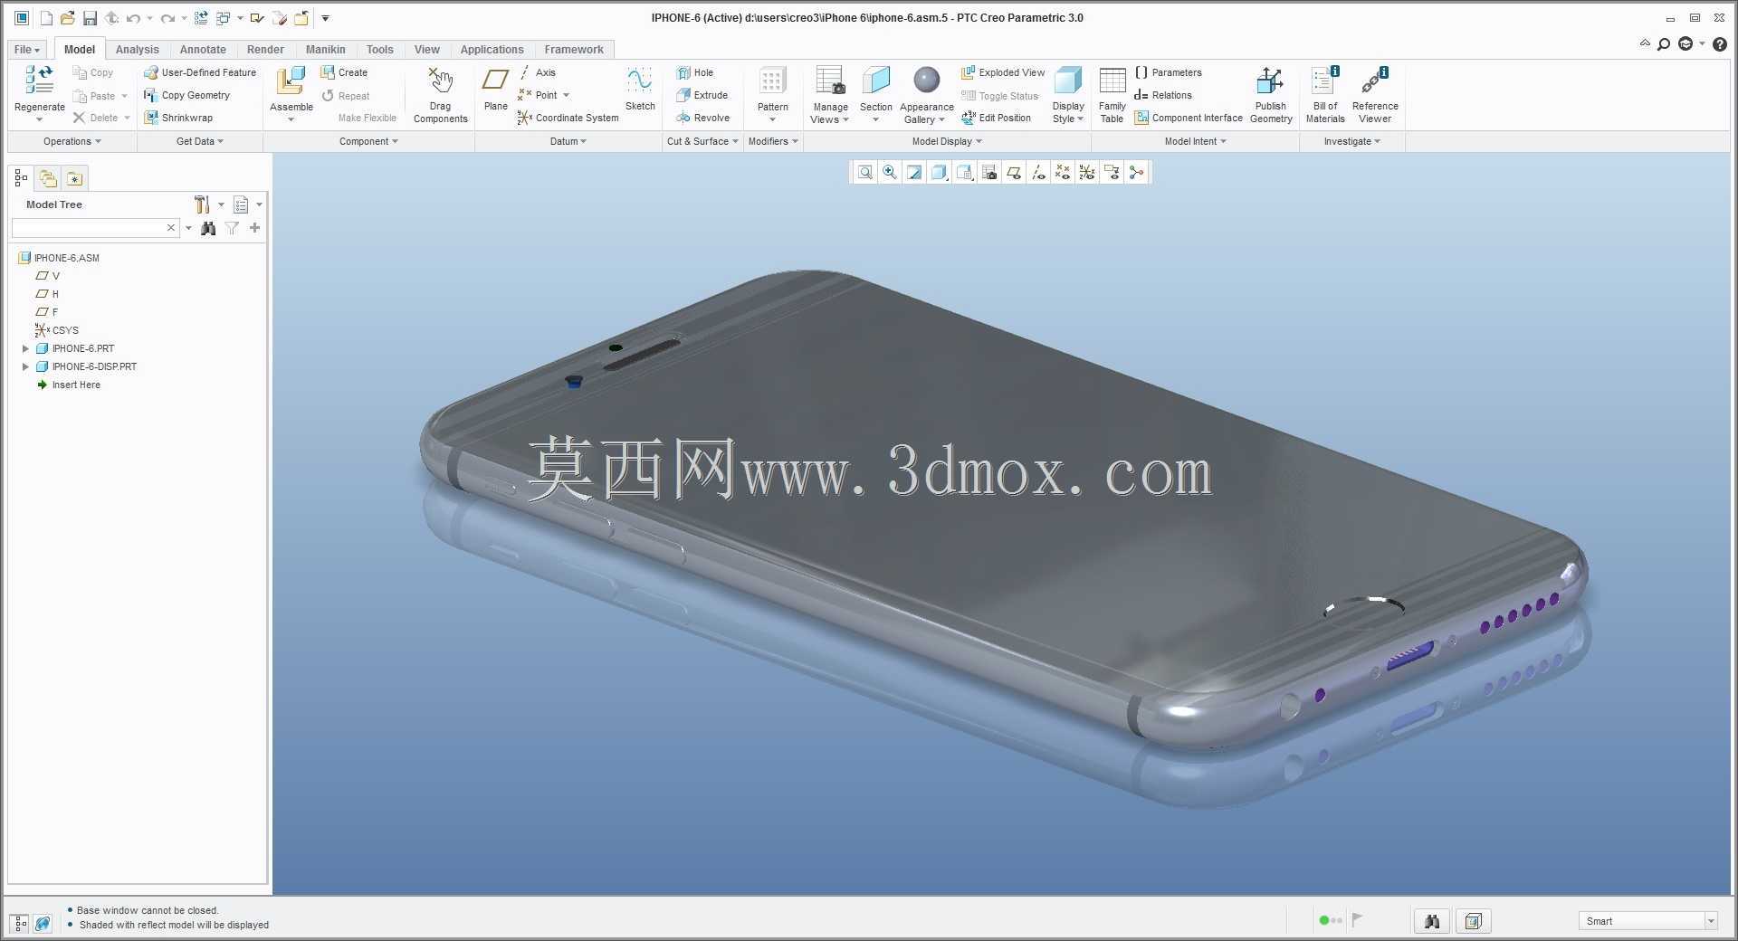Screen dimensions: 1738x941
Task: Click Zoom In in the graphics toolbar
Action: click(890, 173)
